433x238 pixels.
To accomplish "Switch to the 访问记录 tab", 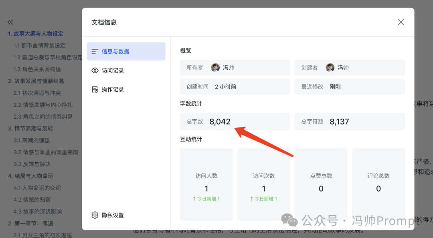I will point(113,71).
